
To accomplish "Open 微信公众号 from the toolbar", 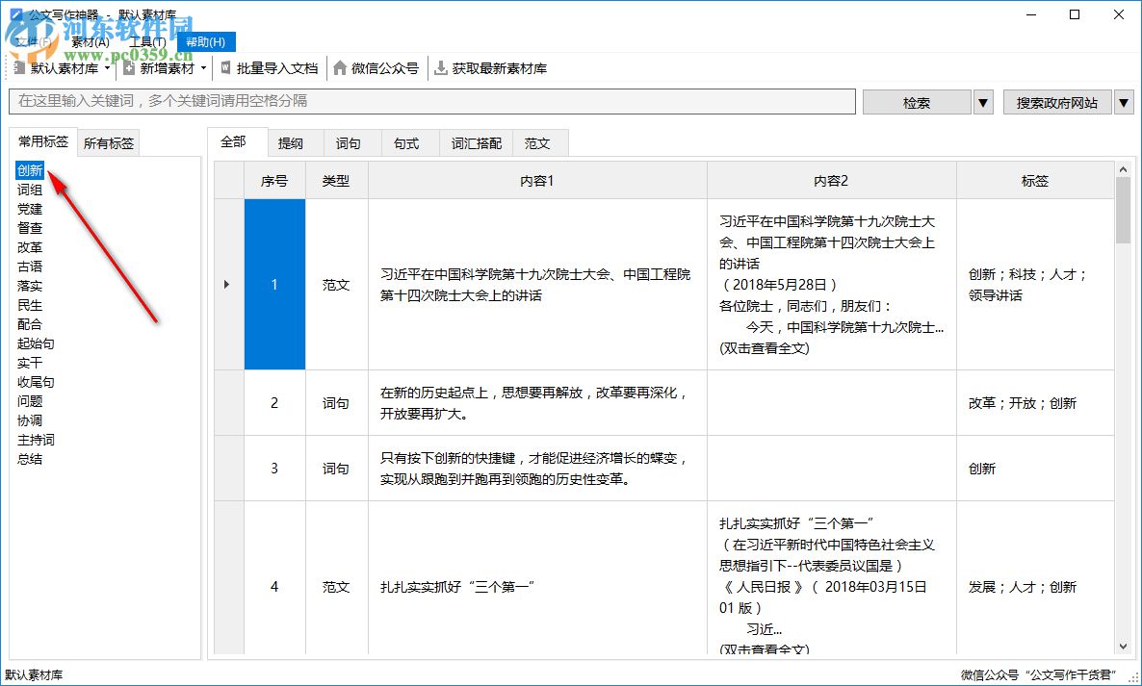I will point(376,68).
